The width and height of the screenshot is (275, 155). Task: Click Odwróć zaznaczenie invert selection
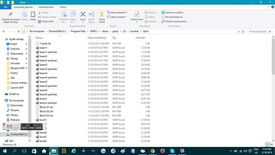(x=174, y=22)
